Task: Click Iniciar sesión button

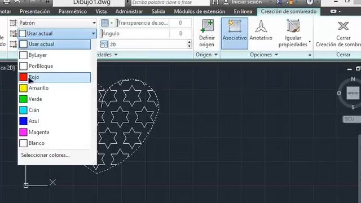Action: pyautogui.click(x=243, y=2)
